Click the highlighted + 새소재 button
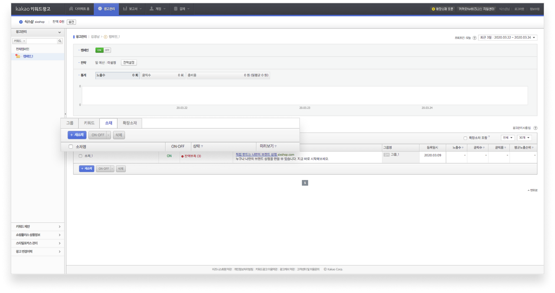 77,135
